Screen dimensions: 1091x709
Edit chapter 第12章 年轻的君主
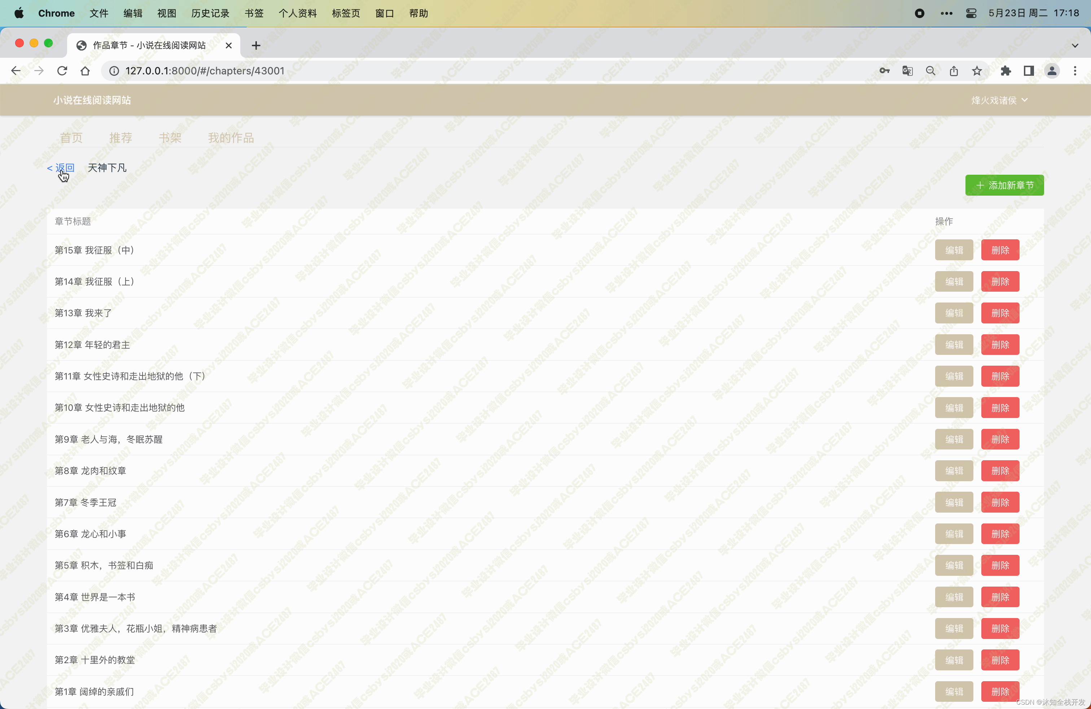click(954, 345)
